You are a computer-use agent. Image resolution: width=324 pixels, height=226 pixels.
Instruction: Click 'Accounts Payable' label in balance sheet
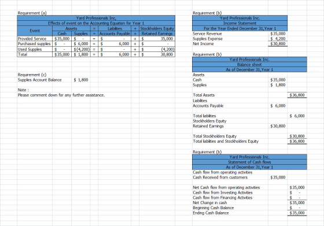tap(208, 106)
